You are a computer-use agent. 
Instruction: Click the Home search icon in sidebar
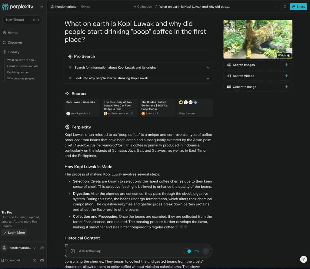[5, 33]
